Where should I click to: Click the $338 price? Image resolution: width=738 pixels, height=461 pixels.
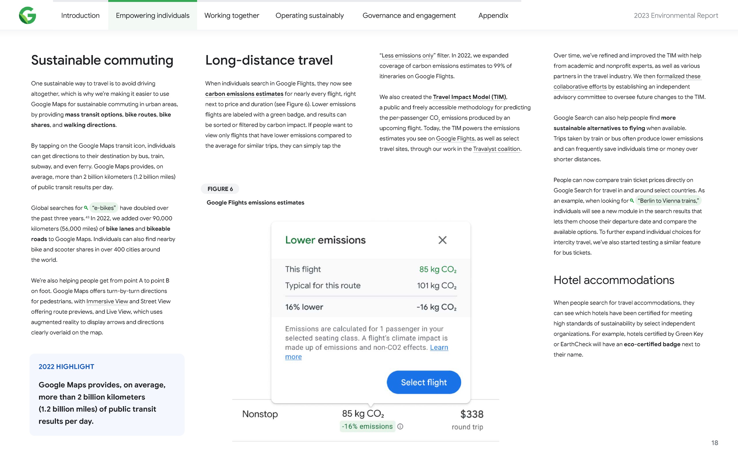click(x=472, y=414)
